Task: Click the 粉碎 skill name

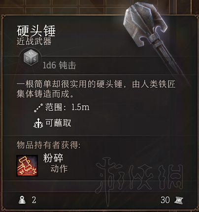Action: tap(53, 158)
